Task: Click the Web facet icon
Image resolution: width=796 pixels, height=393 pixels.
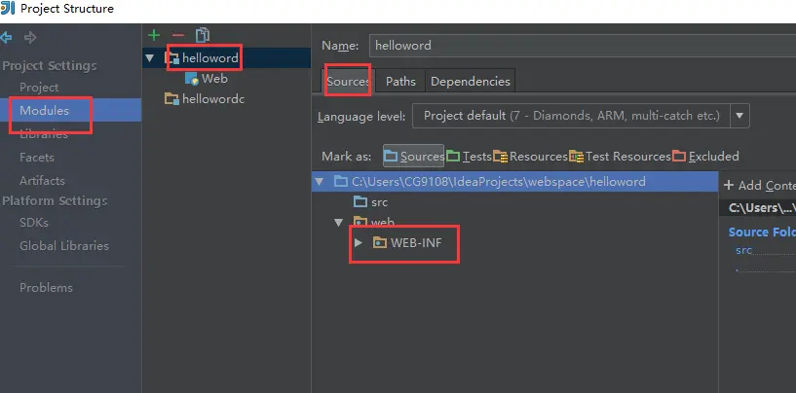Action: tap(191, 79)
